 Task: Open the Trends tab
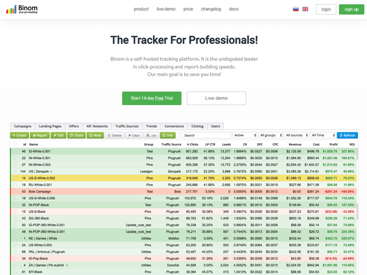tap(151, 126)
